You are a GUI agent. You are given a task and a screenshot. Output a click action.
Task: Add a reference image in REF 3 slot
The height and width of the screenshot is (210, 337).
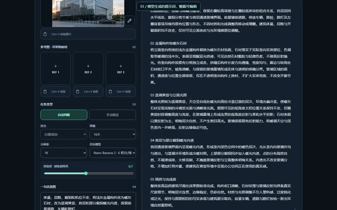(x=121, y=68)
